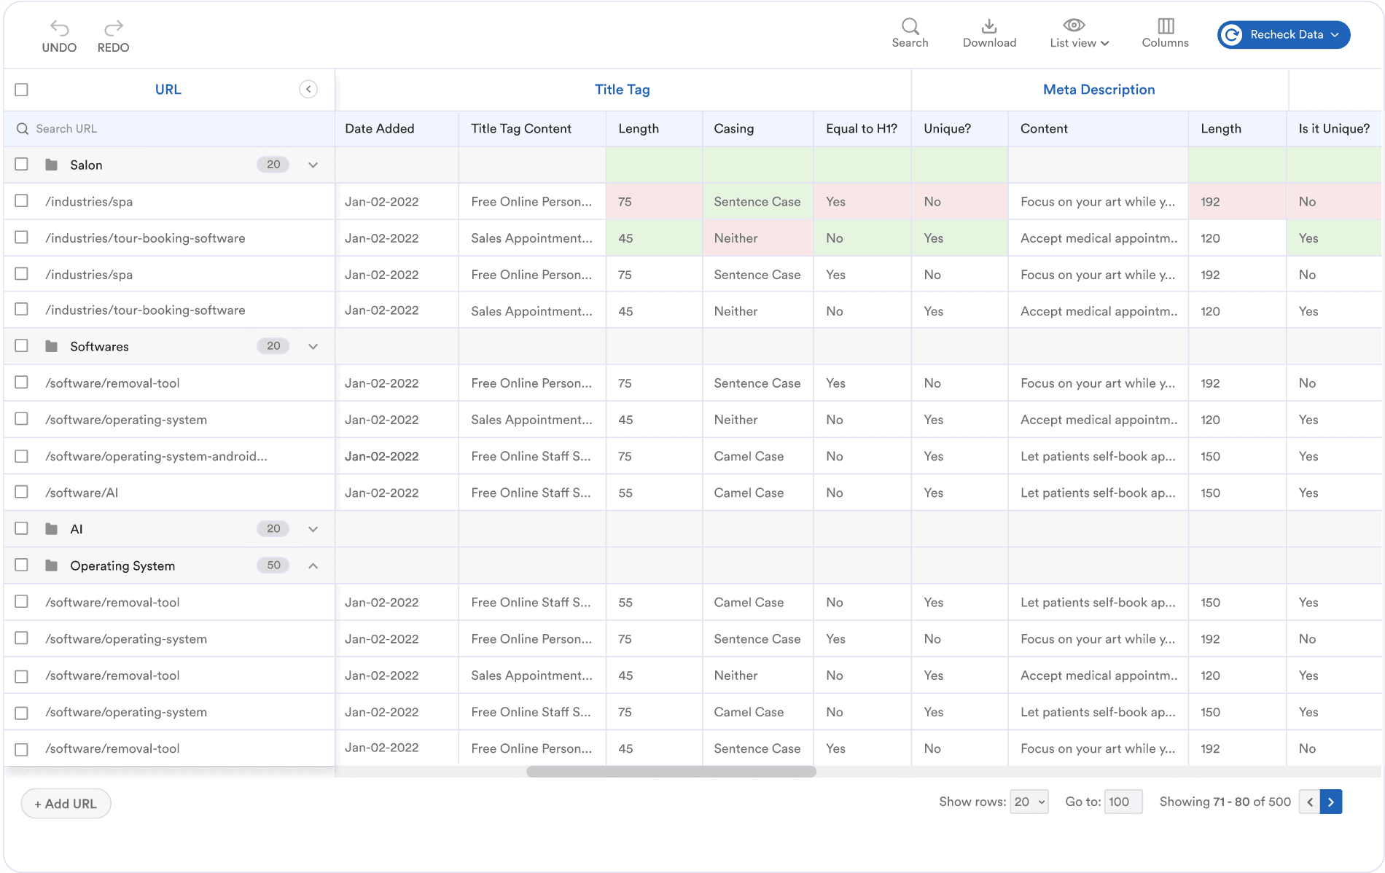
Task: Sort by Date Added column header
Action: (380, 129)
